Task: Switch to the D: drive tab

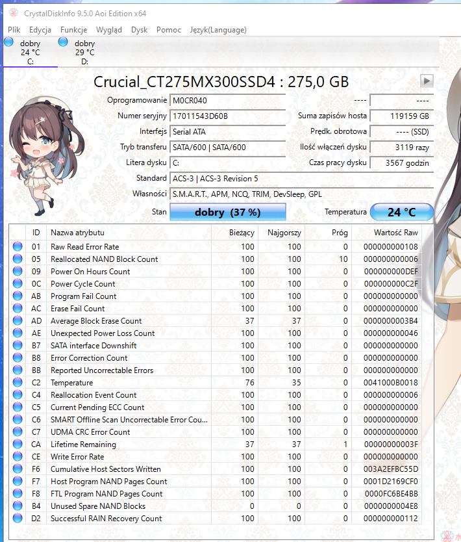Action: 84,52
